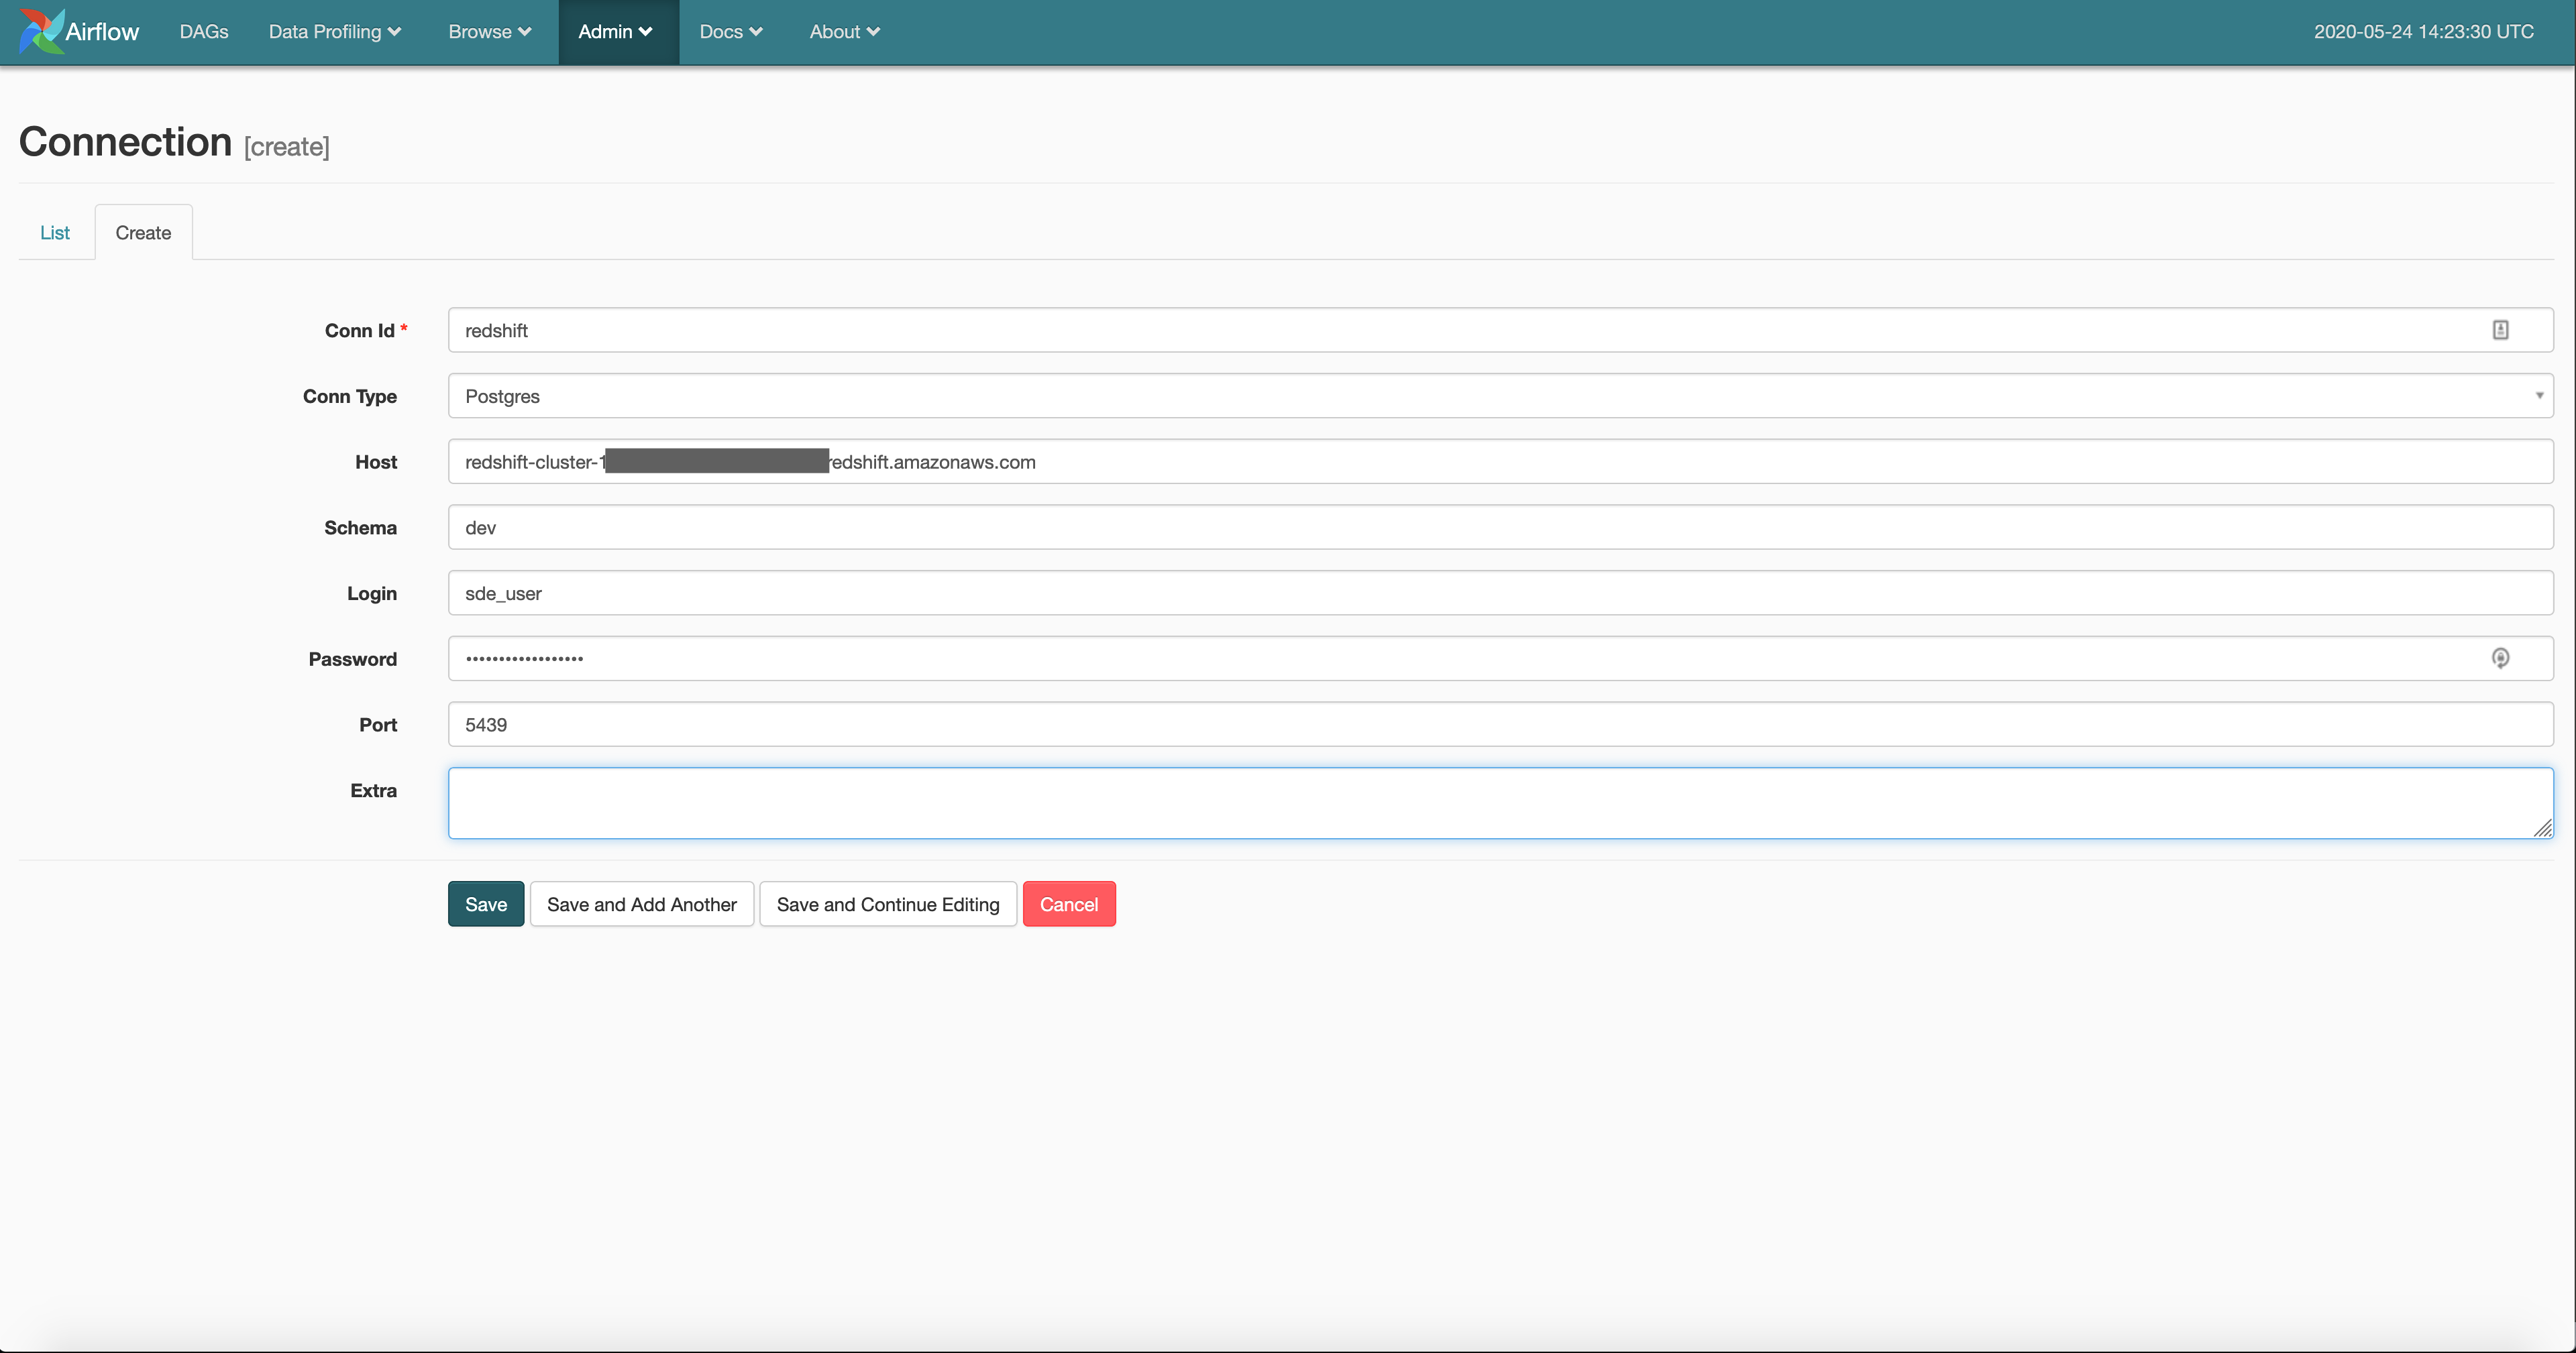
Task: Expand the Admin dropdown menu
Action: (616, 31)
